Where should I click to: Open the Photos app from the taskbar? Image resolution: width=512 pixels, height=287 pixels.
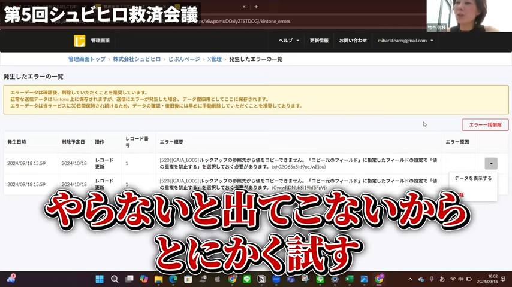(364, 279)
